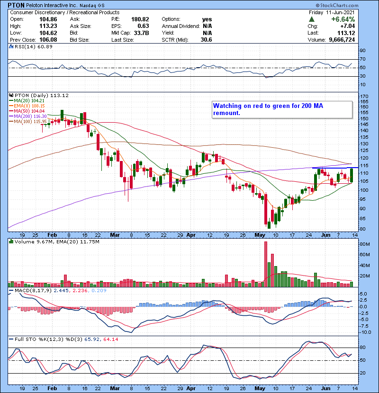Select the EMA(8) 108.15 legend entry
379x393 pixels.
tap(27, 106)
